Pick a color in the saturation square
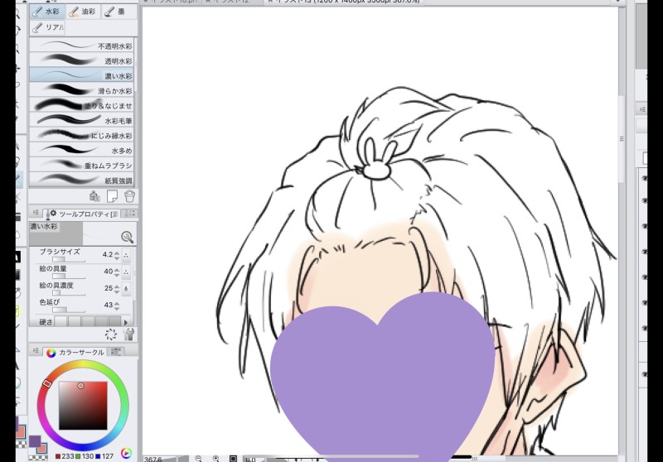The image size is (663, 462). point(83,406)
